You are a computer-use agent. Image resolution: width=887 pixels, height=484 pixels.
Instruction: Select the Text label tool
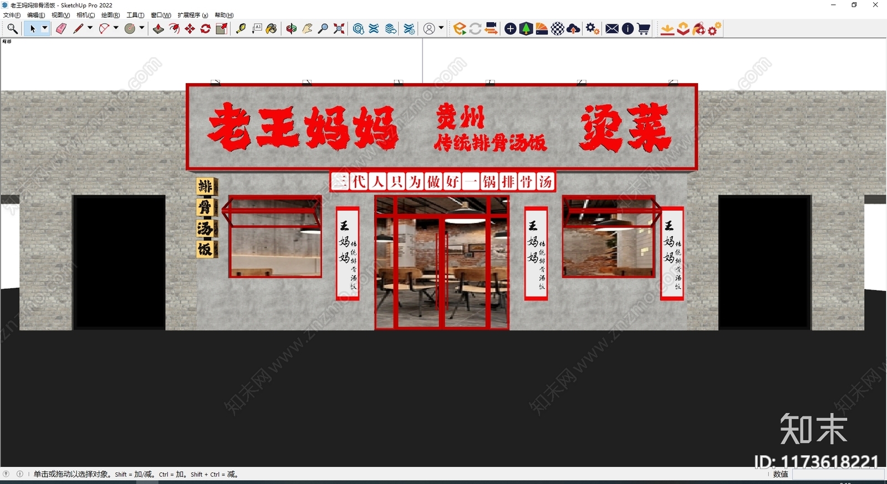[257, 29]
